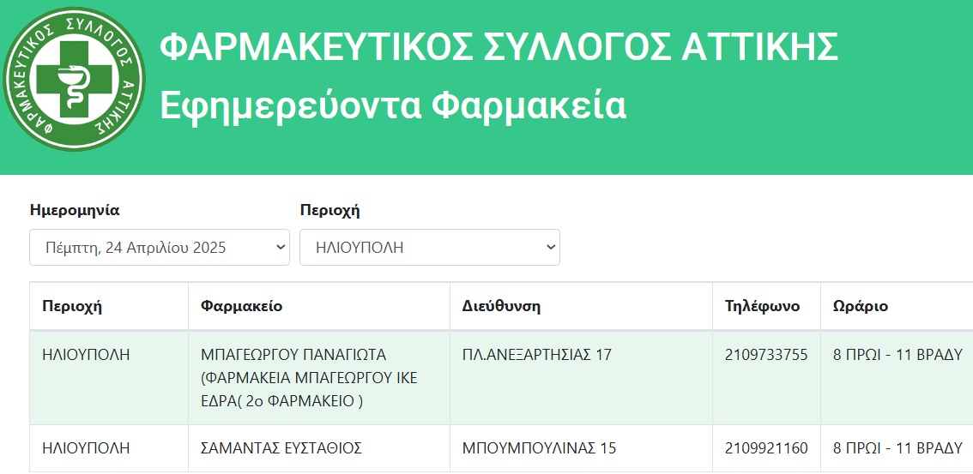Viewport: 973px width, 474px height.
Task: Click the ΦΑΡΜΑΚΕΥΤΙΚΟΣ ΣΥΛΛΟΓΟΣ ΑΤΤΙΚΗΣ header title
Action: (499, 47)
